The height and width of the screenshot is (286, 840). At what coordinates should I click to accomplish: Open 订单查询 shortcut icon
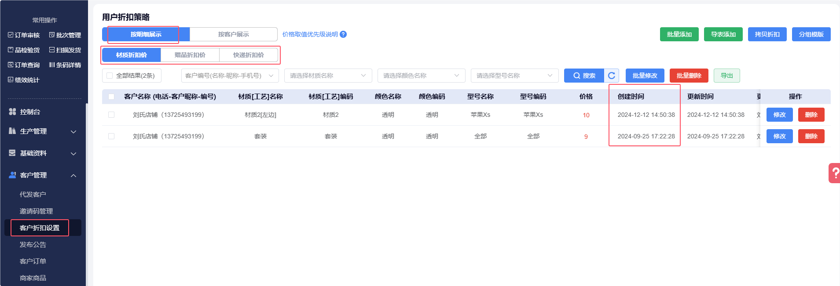(x=11, y=65)
